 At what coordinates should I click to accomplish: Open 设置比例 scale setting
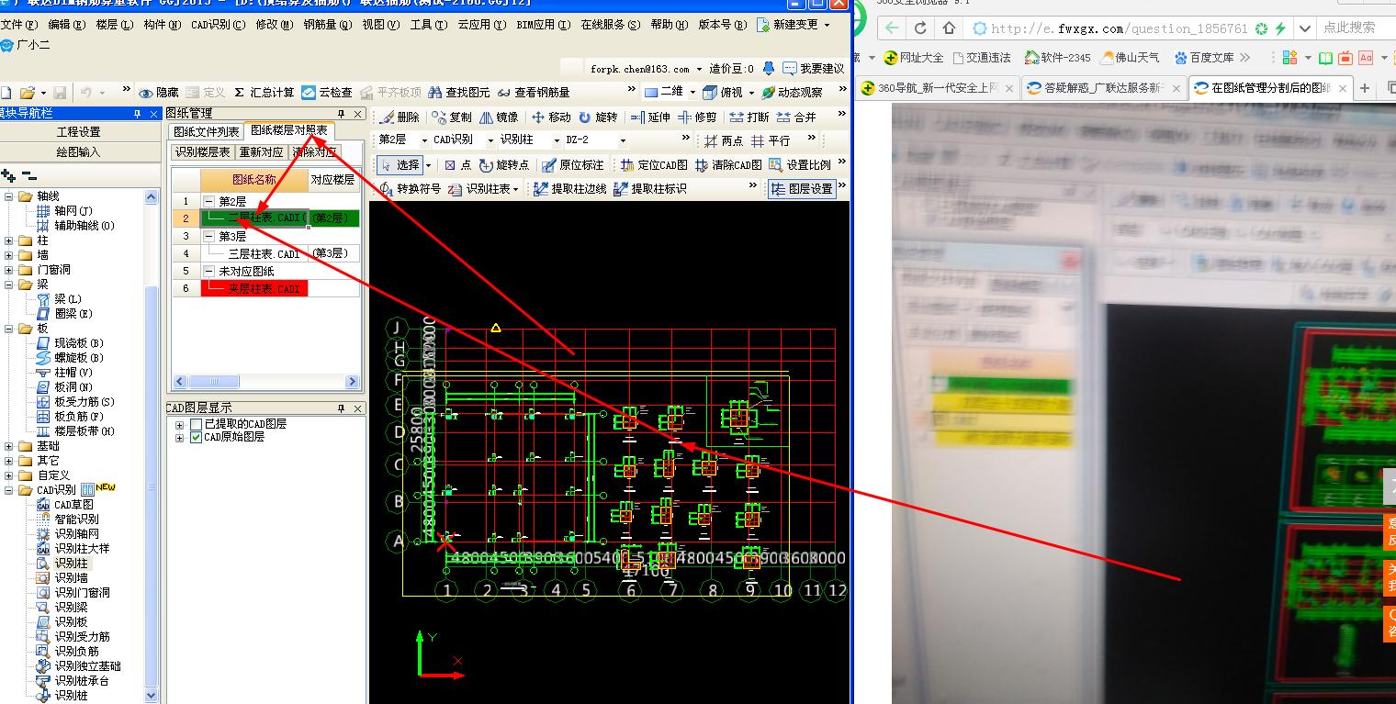click(800, 165)
